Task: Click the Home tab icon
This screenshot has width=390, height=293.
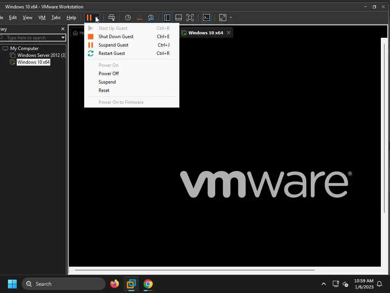Action: [75, 33]
